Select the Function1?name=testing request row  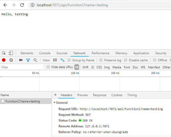pos(26,101)
